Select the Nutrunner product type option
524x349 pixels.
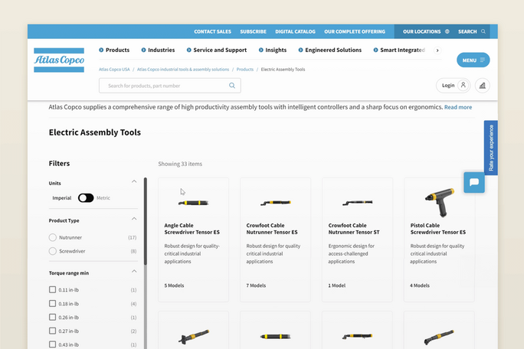(x=53, y=238)
